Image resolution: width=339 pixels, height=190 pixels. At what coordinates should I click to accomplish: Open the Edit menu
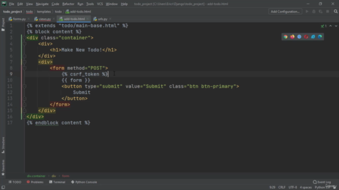pos(20,4)
